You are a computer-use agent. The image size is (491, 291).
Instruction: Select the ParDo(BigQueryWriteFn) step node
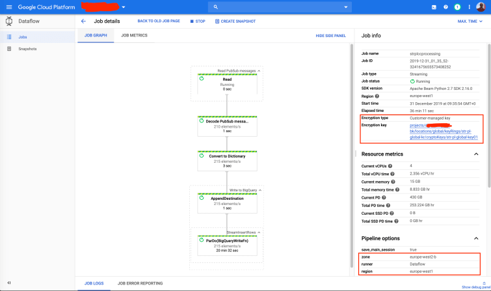(227, 245)
